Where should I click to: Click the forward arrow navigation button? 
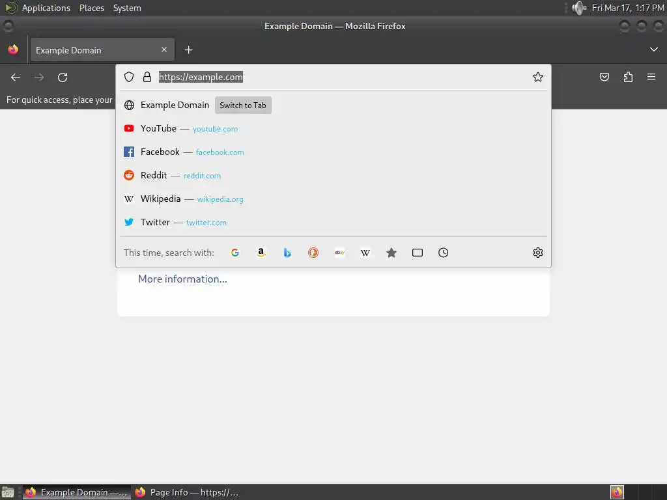tap(39, 77)
